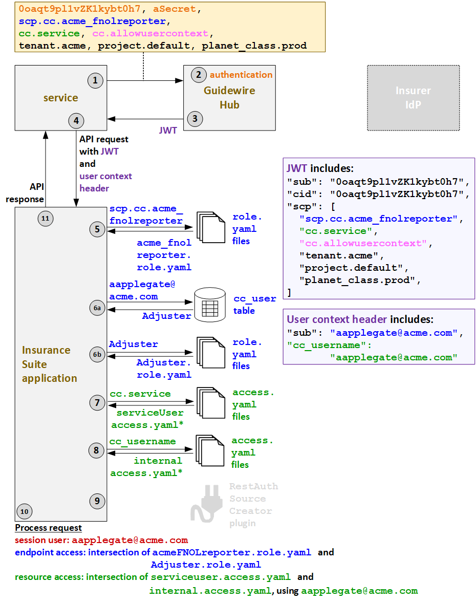Select the greyed-out Insurer IdP box

click(413, 98)
